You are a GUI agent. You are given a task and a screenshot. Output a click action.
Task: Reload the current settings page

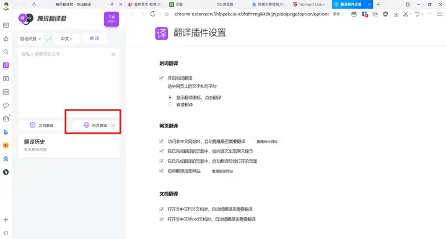click(153, 14)
